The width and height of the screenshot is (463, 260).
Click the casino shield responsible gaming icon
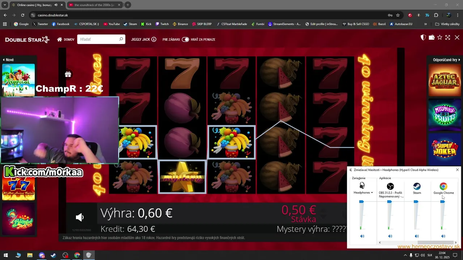coord(423,38)
